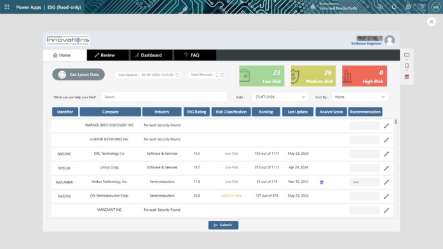Click the High Risk bar chart icon
Screen dimensions: 443x249
click(347, 76)
